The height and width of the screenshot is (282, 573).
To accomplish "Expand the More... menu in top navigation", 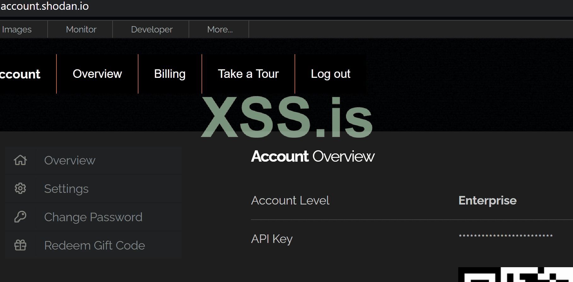I will pos(220,29).
